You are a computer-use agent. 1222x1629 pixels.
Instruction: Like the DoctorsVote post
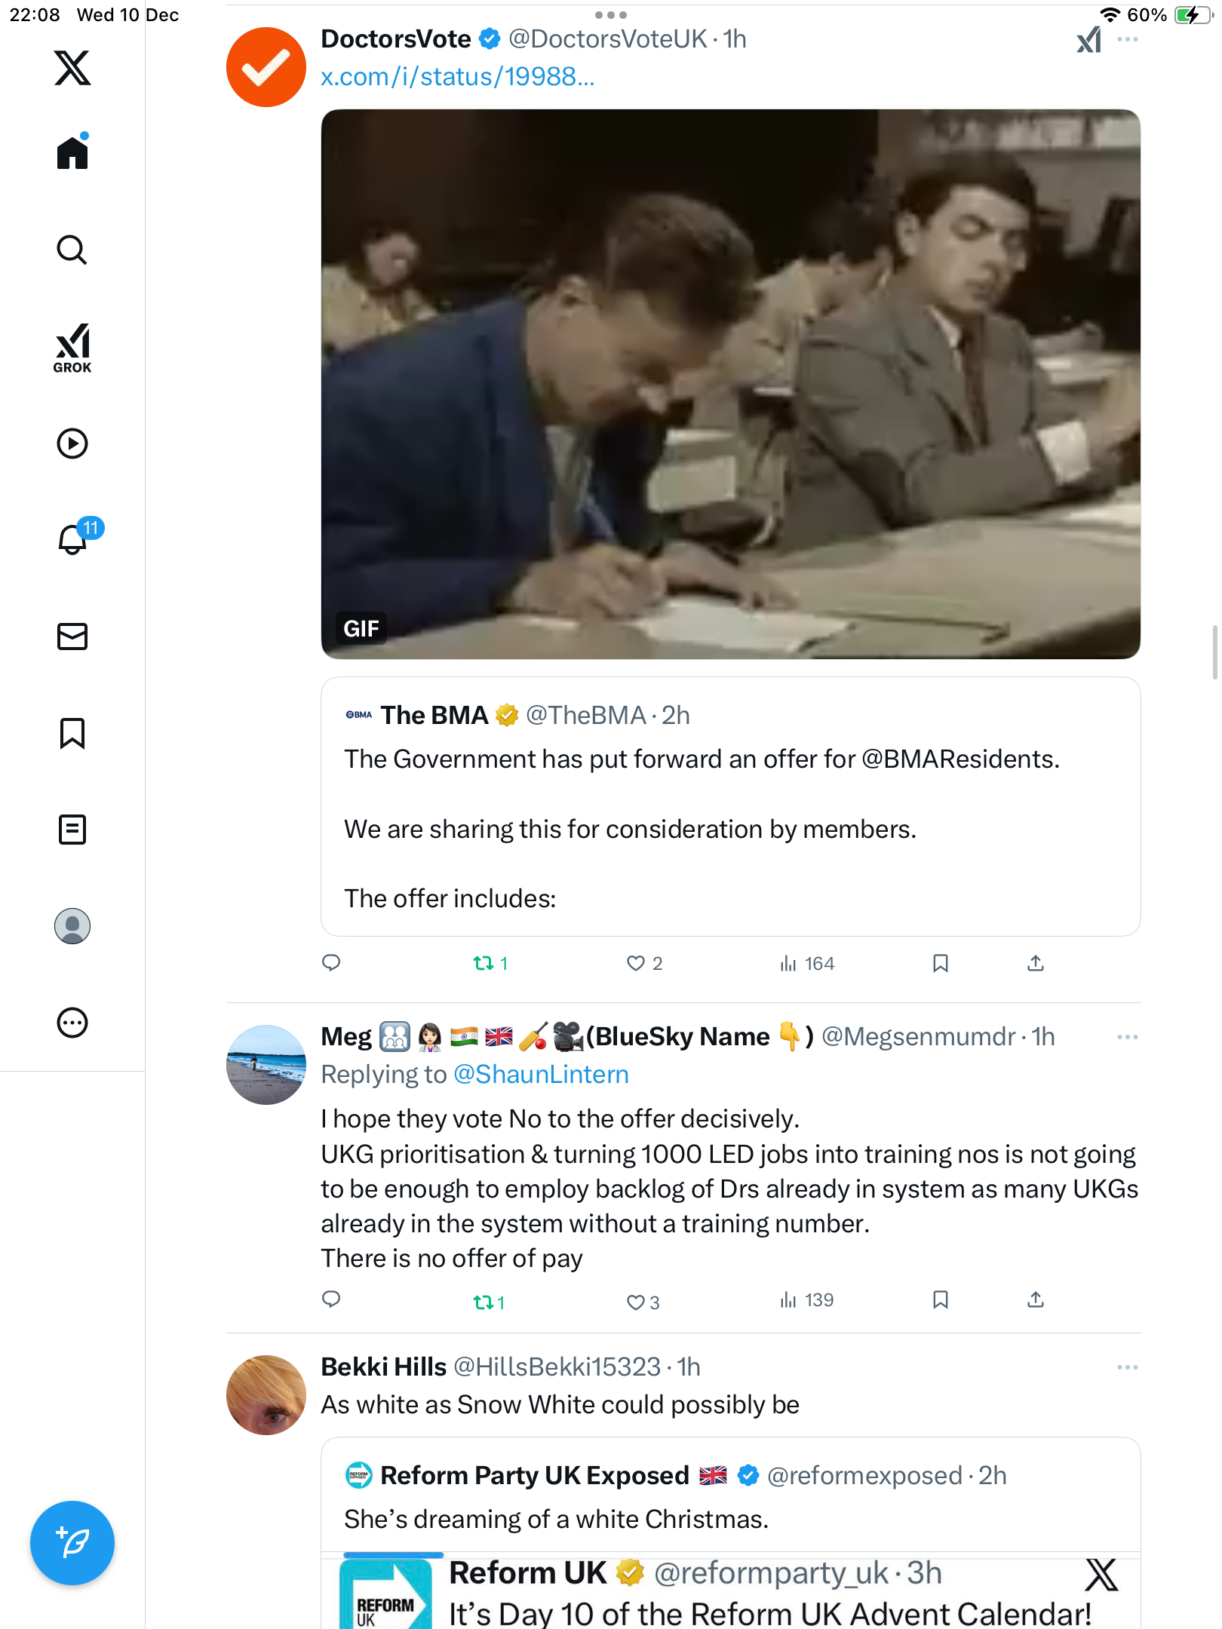click(636, 963)
